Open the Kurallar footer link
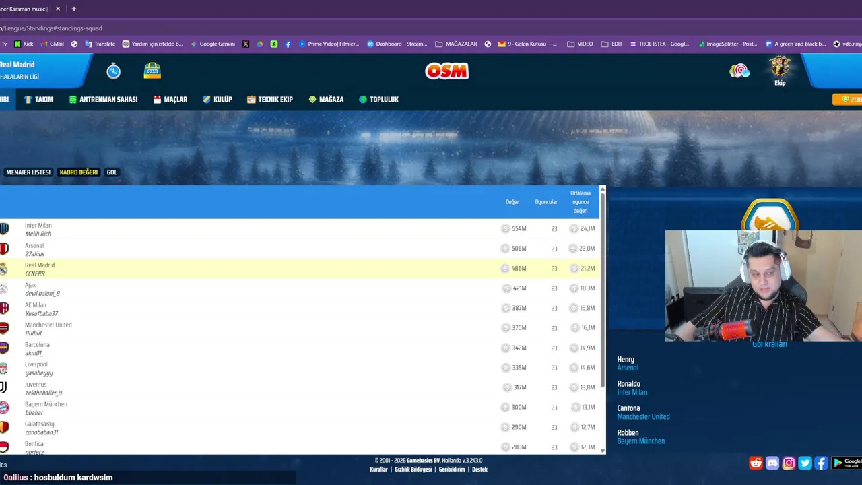 point(378,470)
